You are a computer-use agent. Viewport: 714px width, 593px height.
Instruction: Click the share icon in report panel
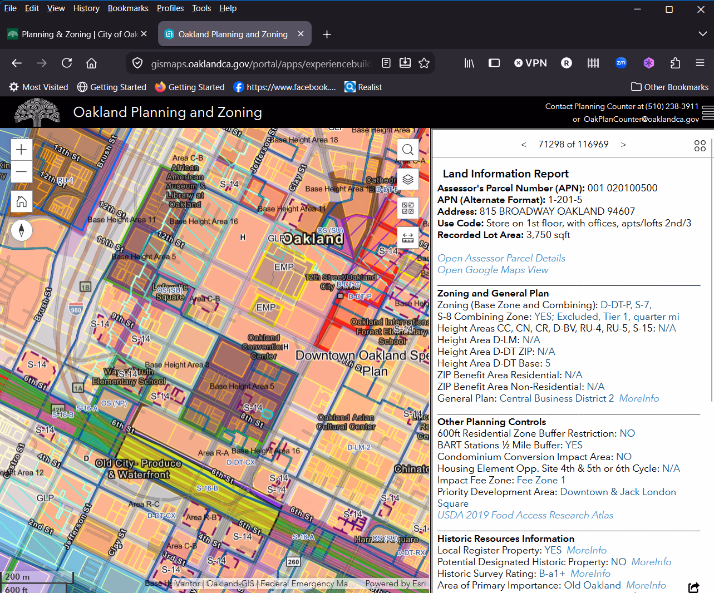693,587
